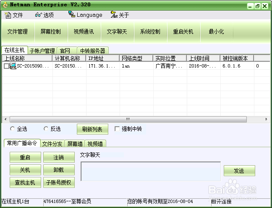Click the glasses icon next to 选项
Viewport: 272px width, 208px height.
pos(38,15)
